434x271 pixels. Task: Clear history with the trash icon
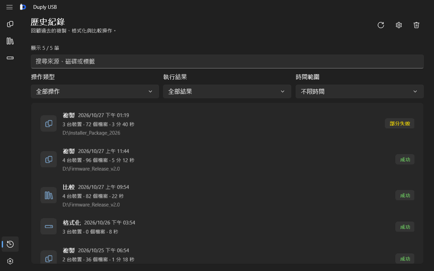point(417,25)
